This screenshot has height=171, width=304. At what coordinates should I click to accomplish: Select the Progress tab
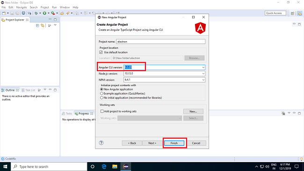pos(84,113)
